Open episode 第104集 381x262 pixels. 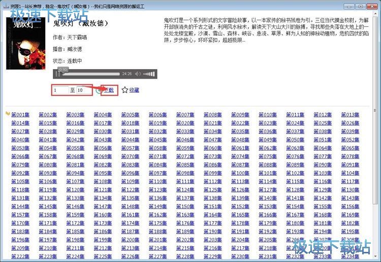pos(350,173)
